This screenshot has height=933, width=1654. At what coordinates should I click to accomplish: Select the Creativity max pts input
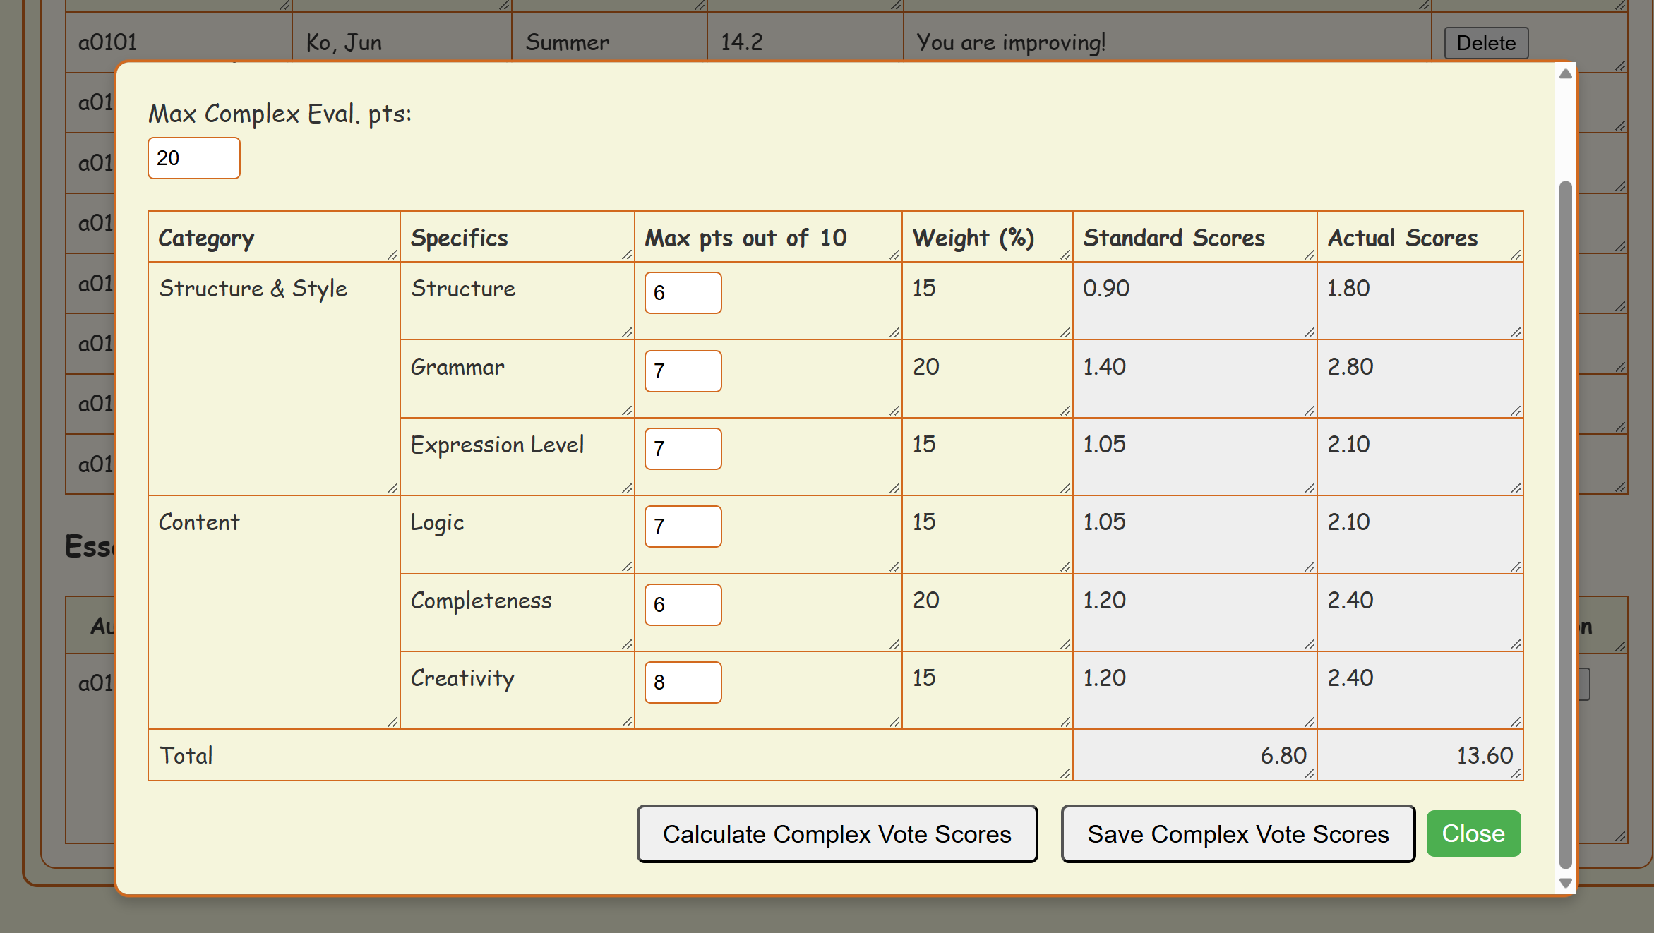coord(683,682)
